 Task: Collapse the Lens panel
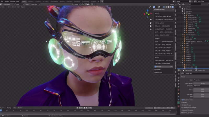tap(181, 77)
